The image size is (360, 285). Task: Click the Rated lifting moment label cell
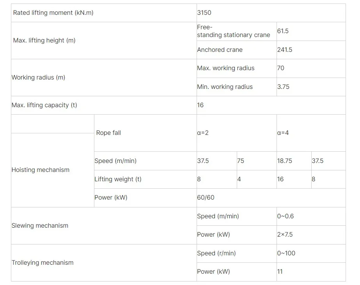(x=53, y=13)
